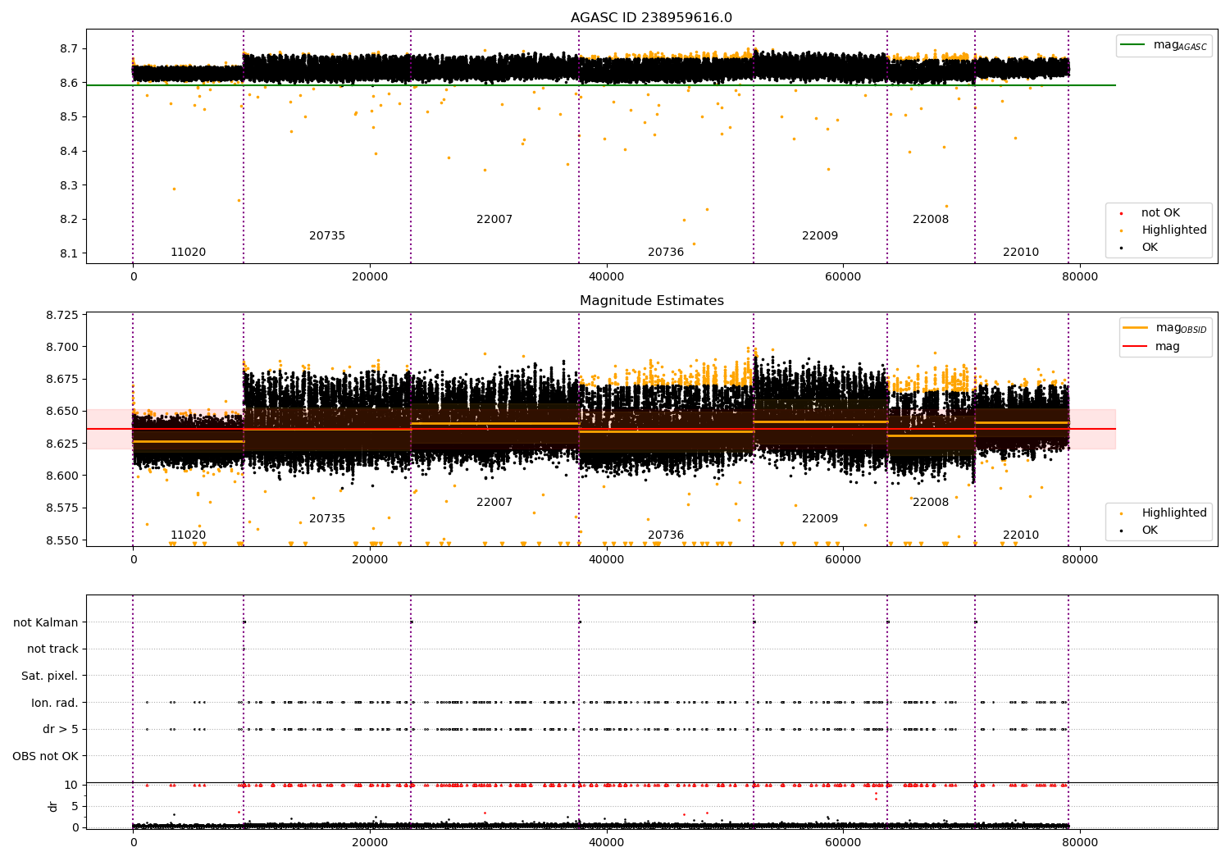Click the 'AGASC ID 238959616.0' plot title
The width and height of the screenshot is (1230, 861).
[x=652, y=18]
